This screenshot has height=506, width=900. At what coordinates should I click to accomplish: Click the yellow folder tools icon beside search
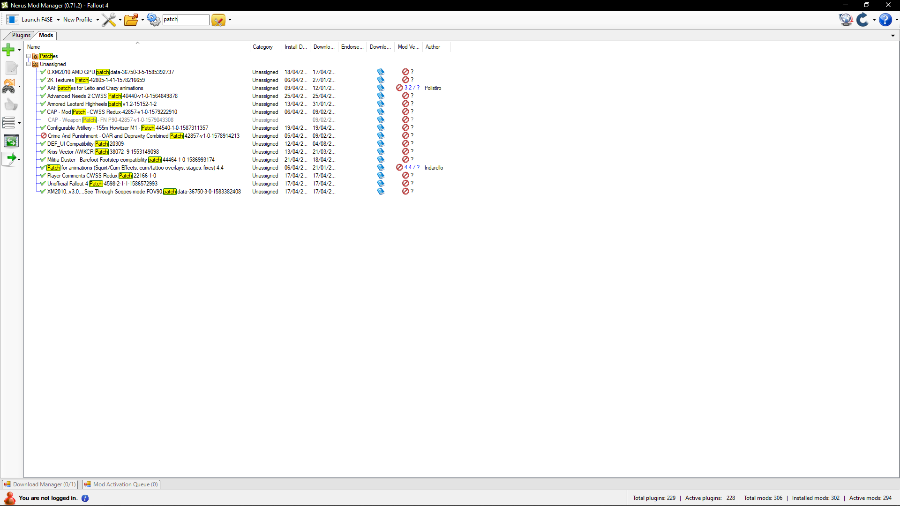(x=218, y=20)
